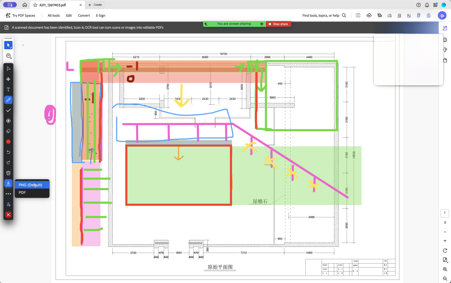Viewport: 451px width, 283px height.
Task: Select the move arrows tool
Action: pos(8,79)
